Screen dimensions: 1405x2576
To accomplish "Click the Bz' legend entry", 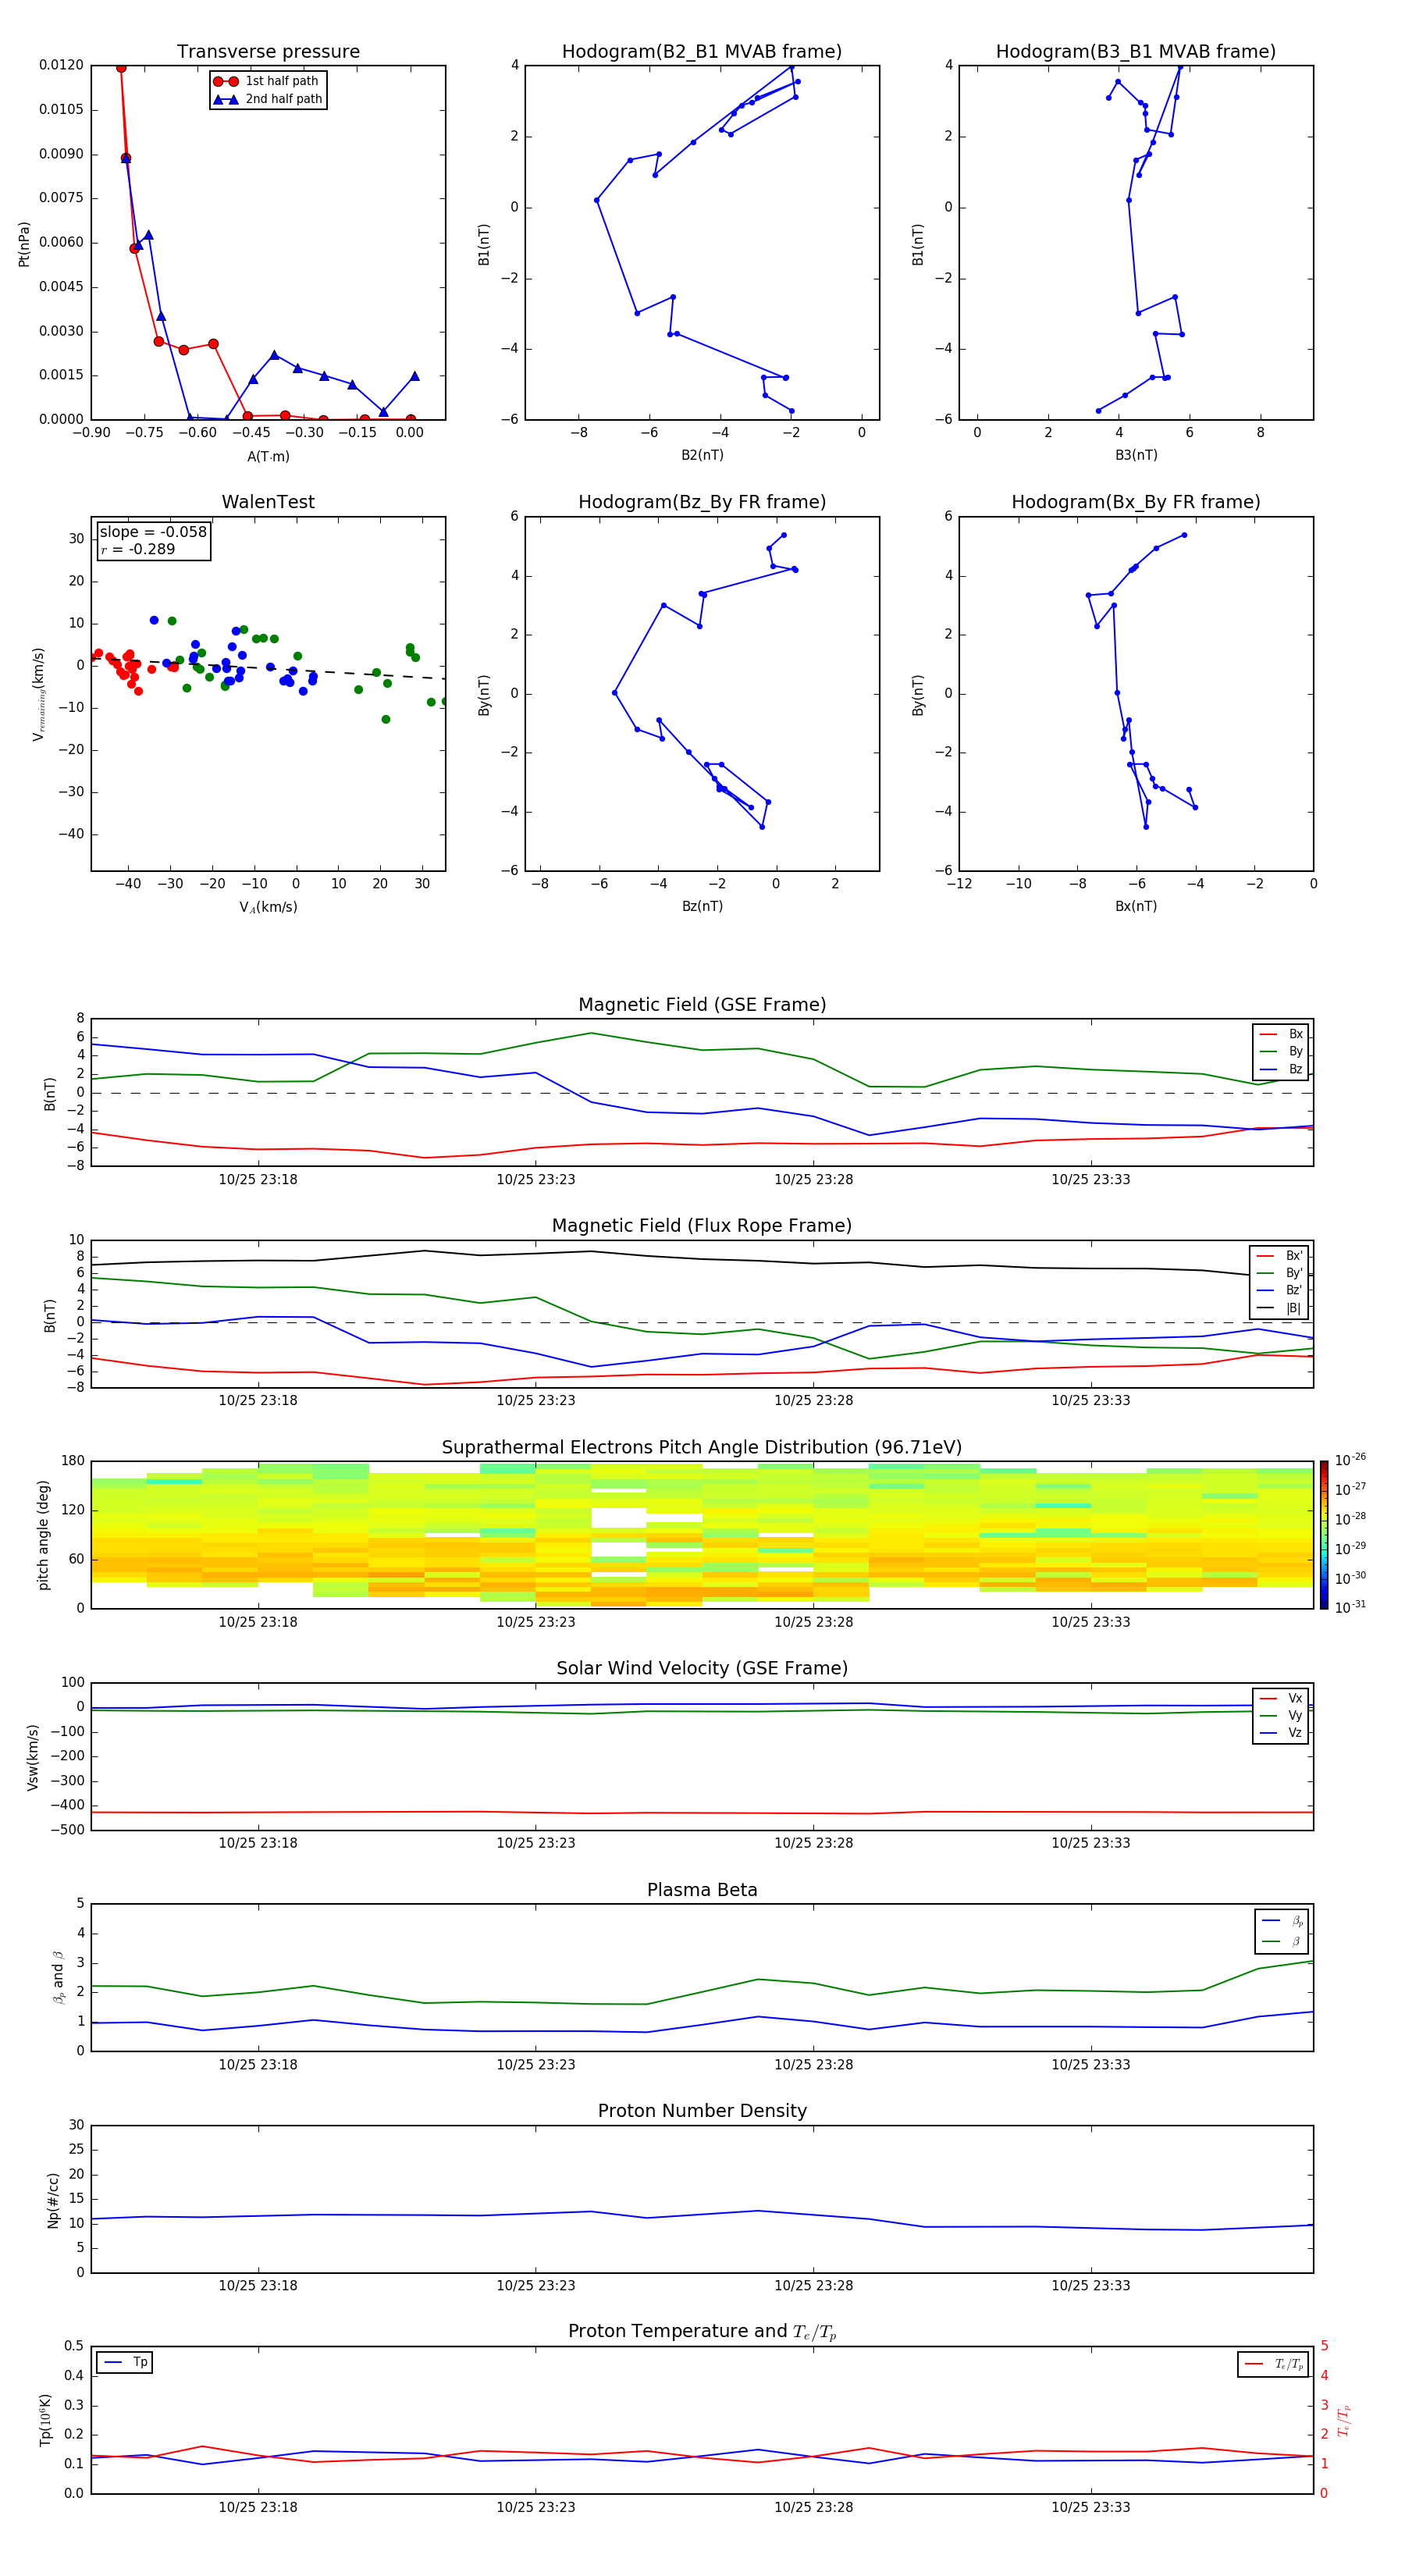I will (1280, 1290).
